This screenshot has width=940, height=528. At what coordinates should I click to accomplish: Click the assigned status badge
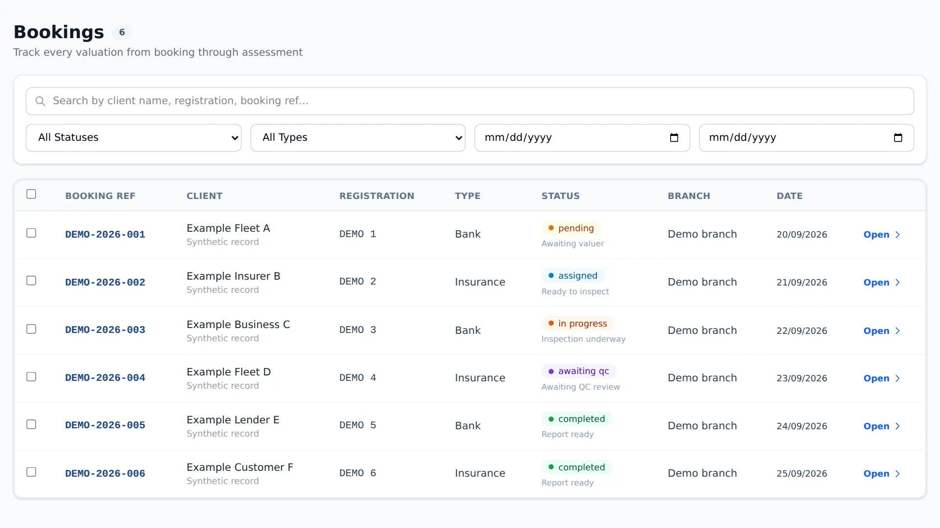(573, 276)
